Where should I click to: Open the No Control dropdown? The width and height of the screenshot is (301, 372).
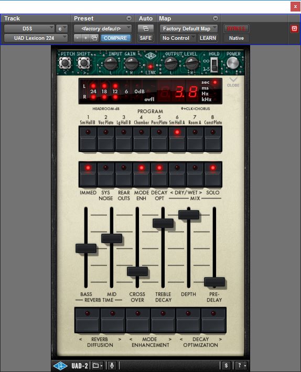pyautogui.click(x=178, y=38)
